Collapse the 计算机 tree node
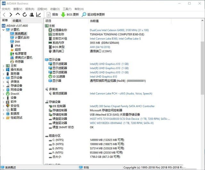Viewport: 205px width, 170px height. (x=4, y=30)
